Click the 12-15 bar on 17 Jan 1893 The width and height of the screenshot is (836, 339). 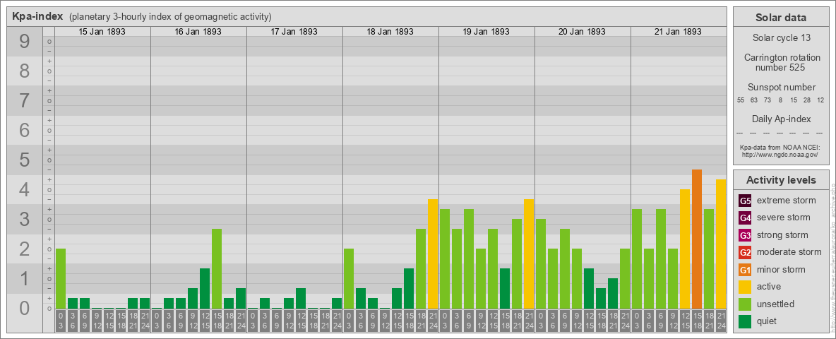tap(301, 299)
